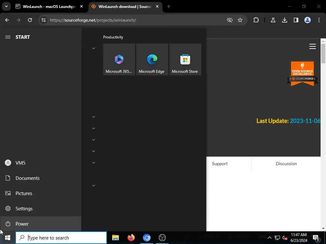Switch to WinLaunch - macOS Launchpad tab

pyautogui.click(x=49, y=7)
